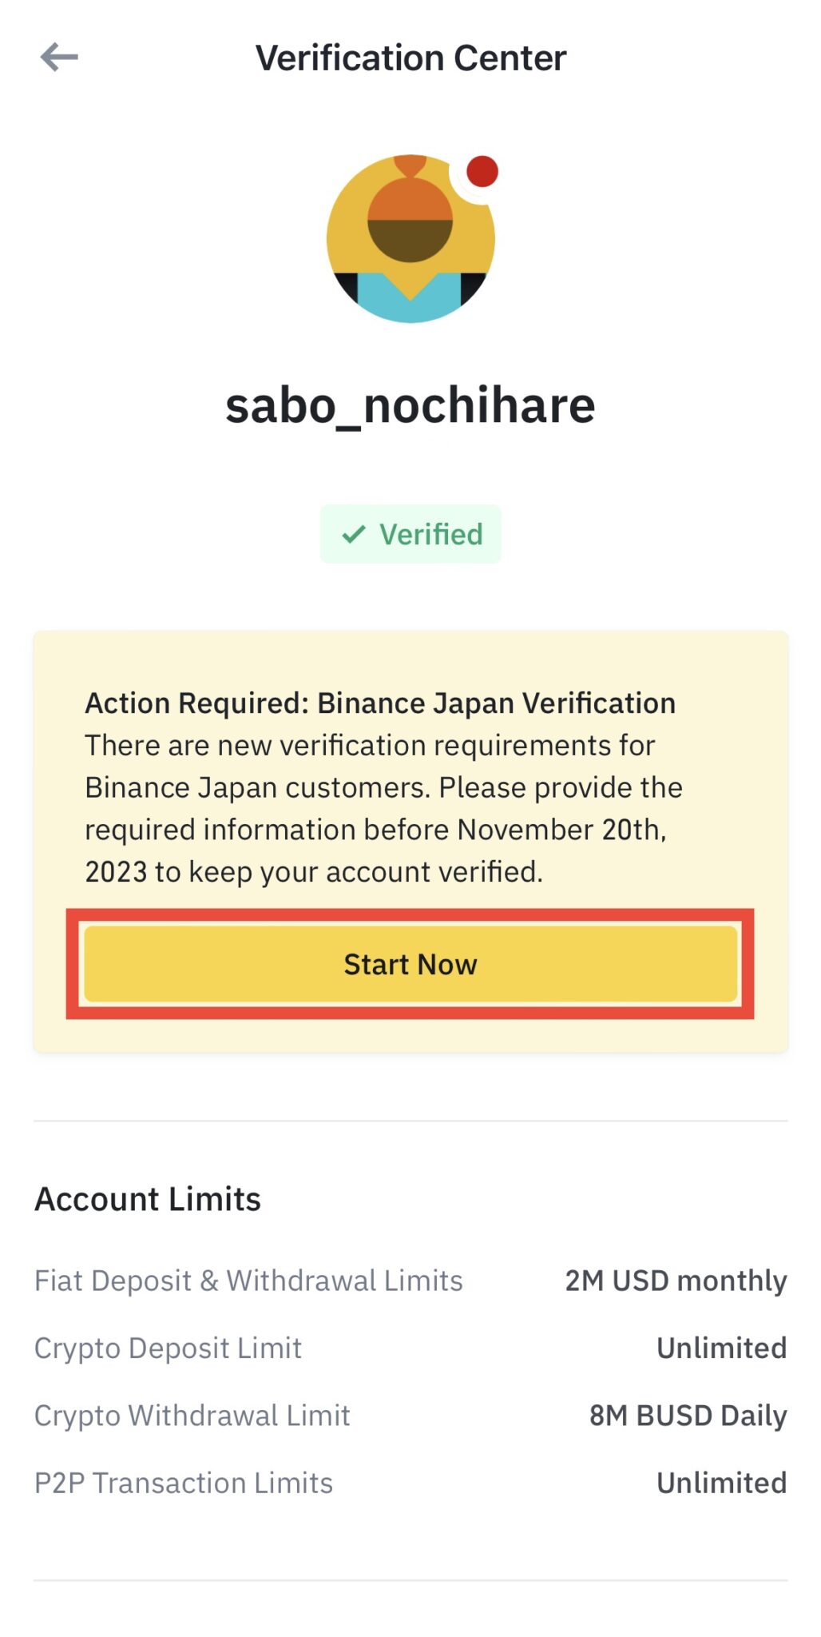821x1637 pixels.
Task: Select the Verified status badge
Action: point(410,533)
